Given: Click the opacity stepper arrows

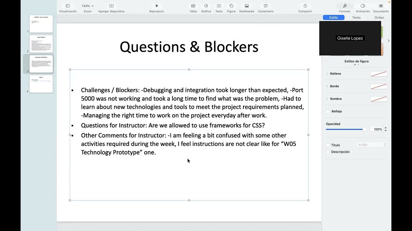Looking at the screenshot, I should pyautogui.click(x=386, y=129).
